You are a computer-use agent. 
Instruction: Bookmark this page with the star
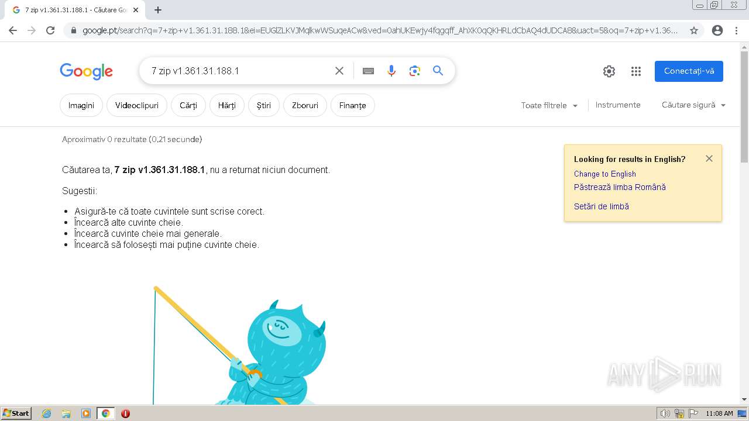[x=694, y=30]
